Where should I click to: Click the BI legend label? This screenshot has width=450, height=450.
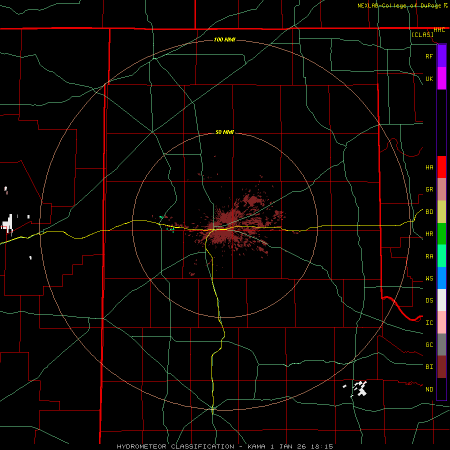point(429,367)
